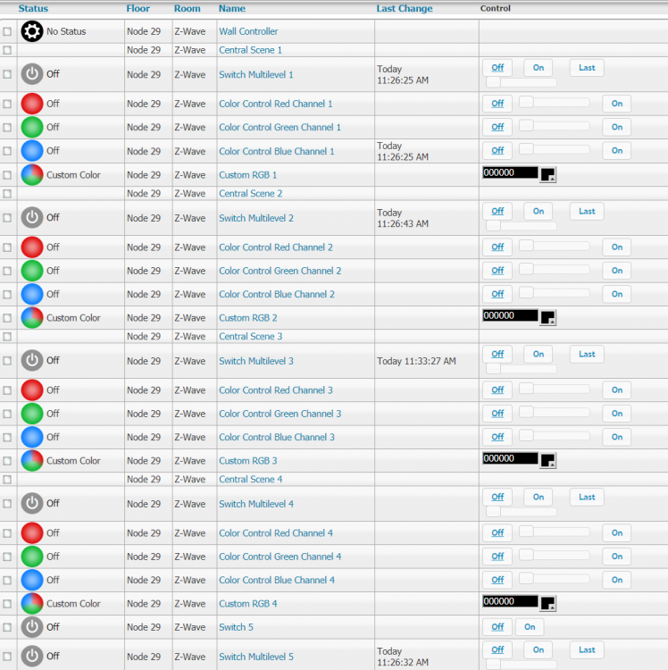This screenshot has width=668, height=670.
Task: Click blue icon for Color Control Blue Channel 3
Action: [x=32, y=437]
